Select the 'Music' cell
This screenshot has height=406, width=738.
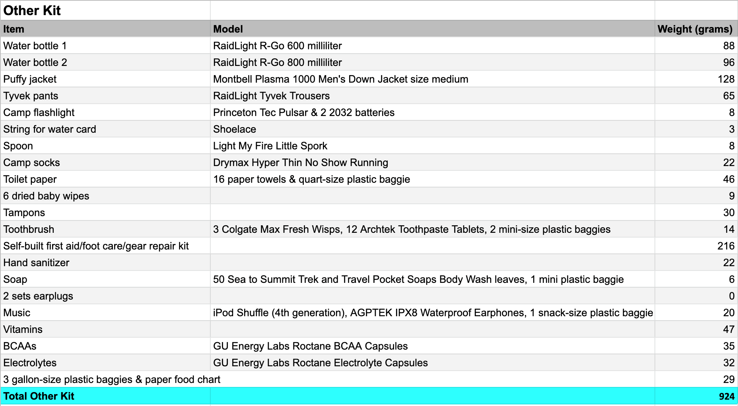[x=105, y=313]
